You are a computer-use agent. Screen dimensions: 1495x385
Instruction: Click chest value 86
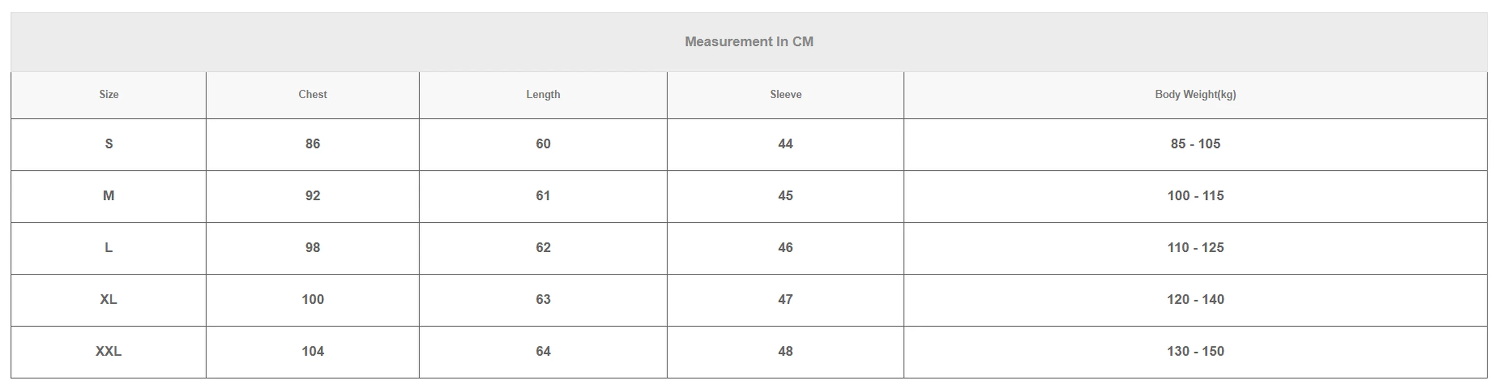tap(312, 144)
